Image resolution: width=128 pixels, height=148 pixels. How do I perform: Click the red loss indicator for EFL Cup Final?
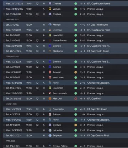(76, 99)
